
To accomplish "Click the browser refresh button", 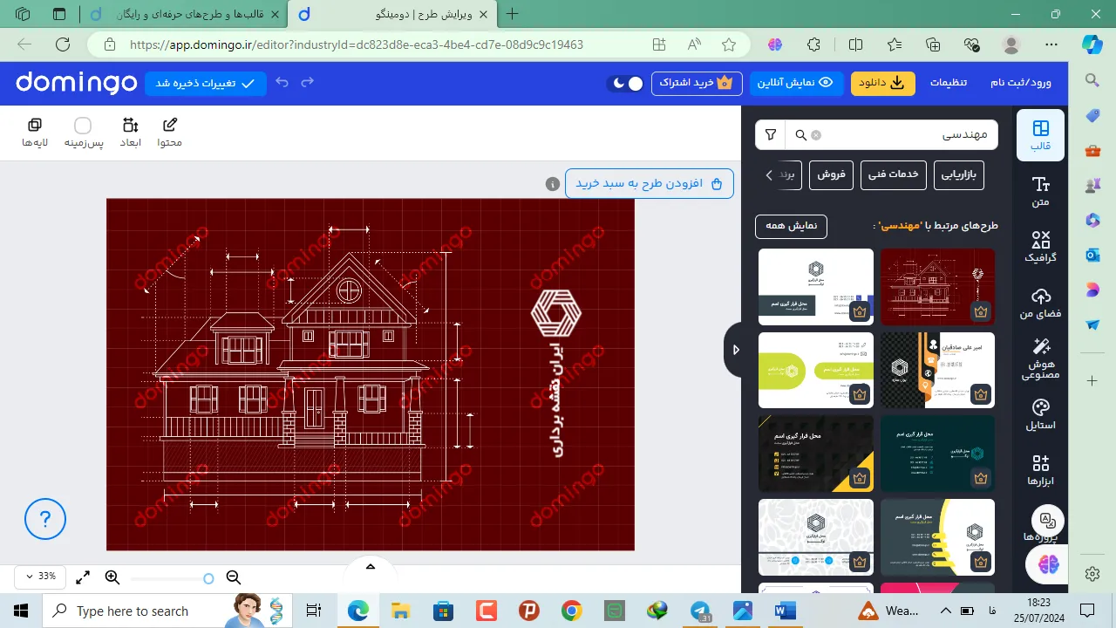I will tap(62, 44).
